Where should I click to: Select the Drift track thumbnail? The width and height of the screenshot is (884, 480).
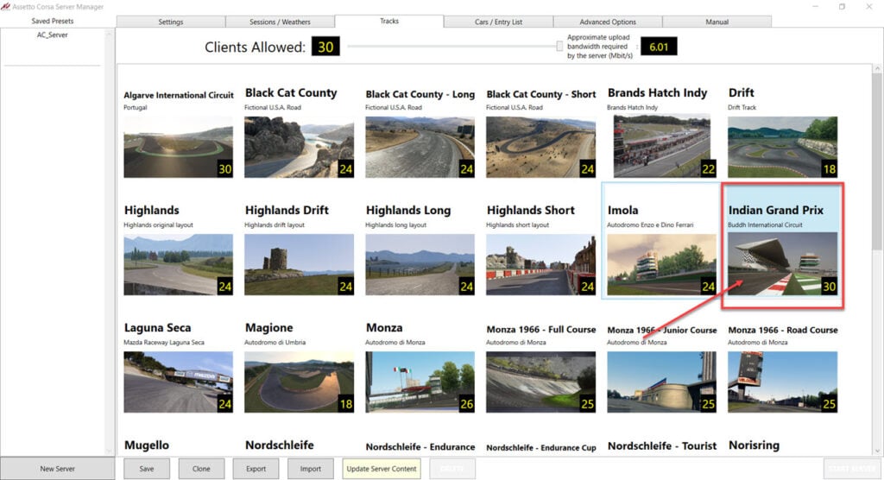[782, 148]
